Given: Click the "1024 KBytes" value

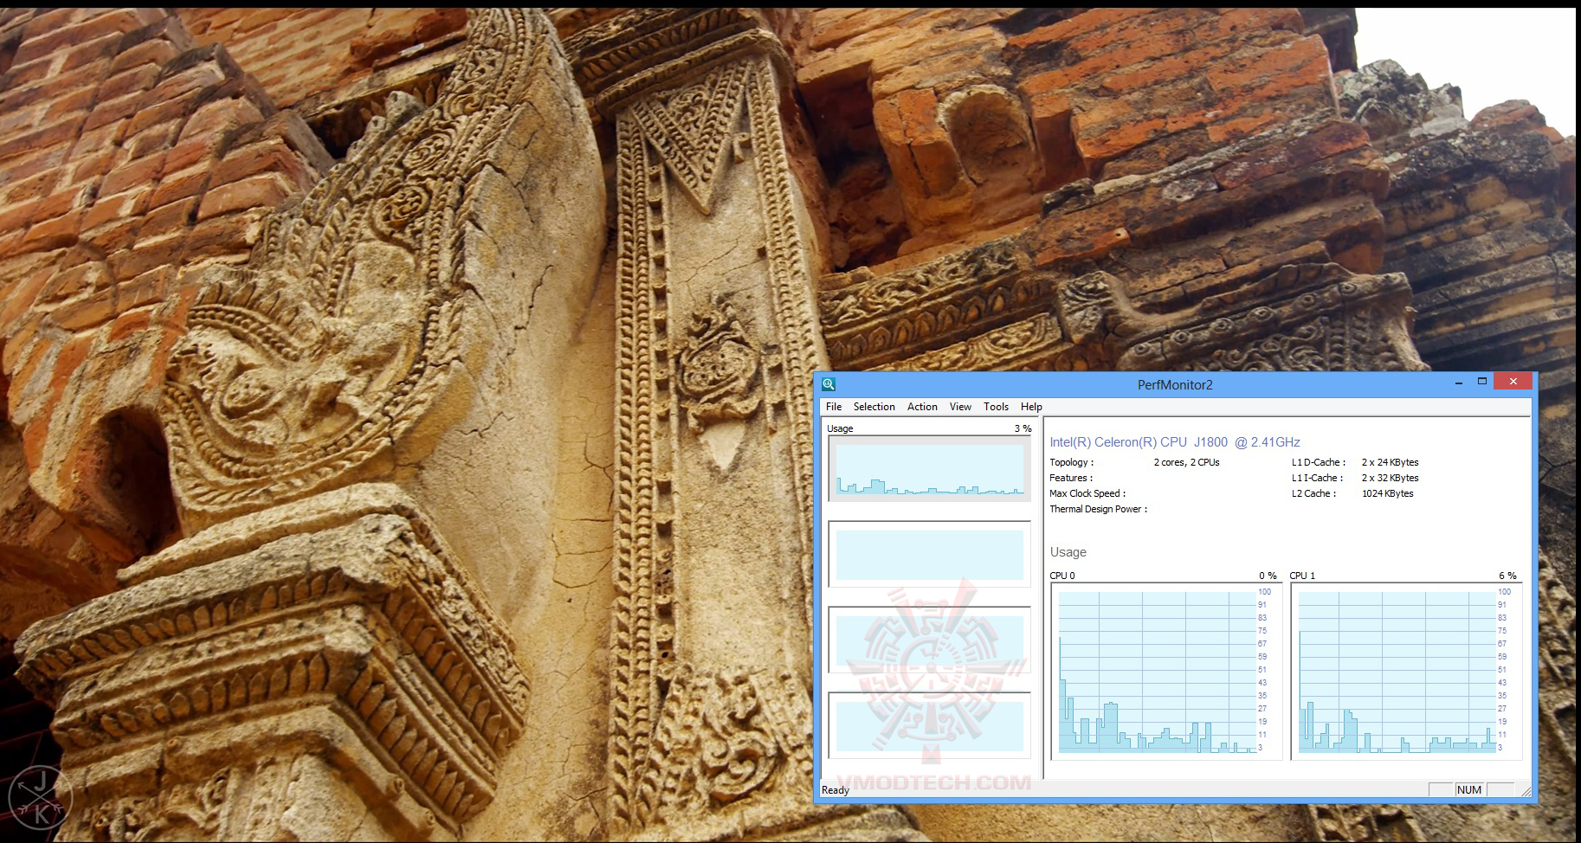Looking at the screenshot, I should (1388, 493).
